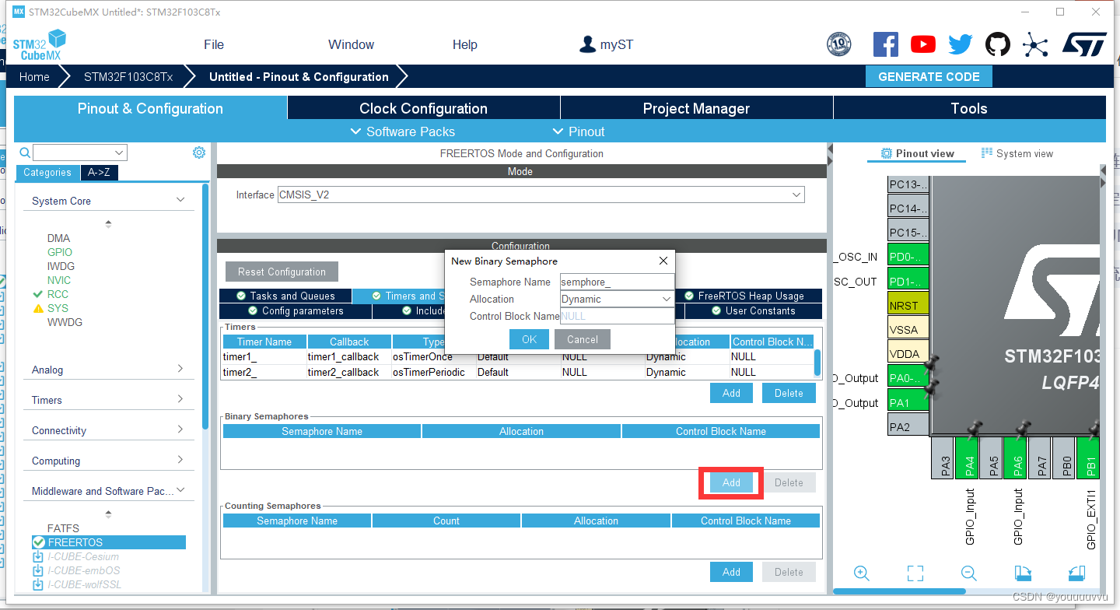This screenshot has width=1120, height=610.
Task: Expand the Connectivity category
Action: coord(180,429)
